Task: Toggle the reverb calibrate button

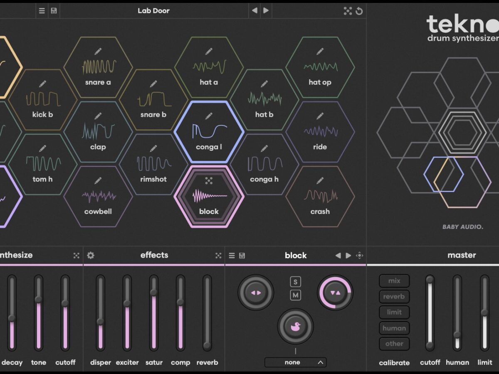Action: point(394,297)
